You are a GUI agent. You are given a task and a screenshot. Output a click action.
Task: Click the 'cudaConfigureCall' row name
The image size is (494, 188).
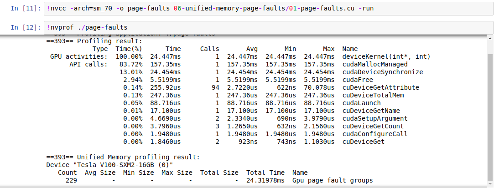375,134
